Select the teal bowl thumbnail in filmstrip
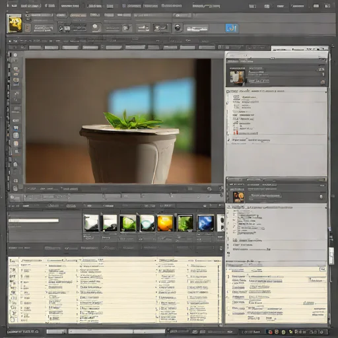338x338 pixels. (147, 223)
